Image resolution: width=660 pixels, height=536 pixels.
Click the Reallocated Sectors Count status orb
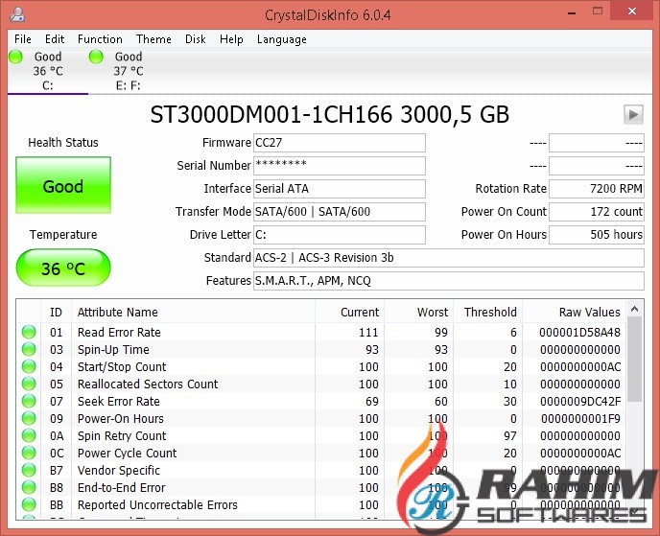(29, 385)
